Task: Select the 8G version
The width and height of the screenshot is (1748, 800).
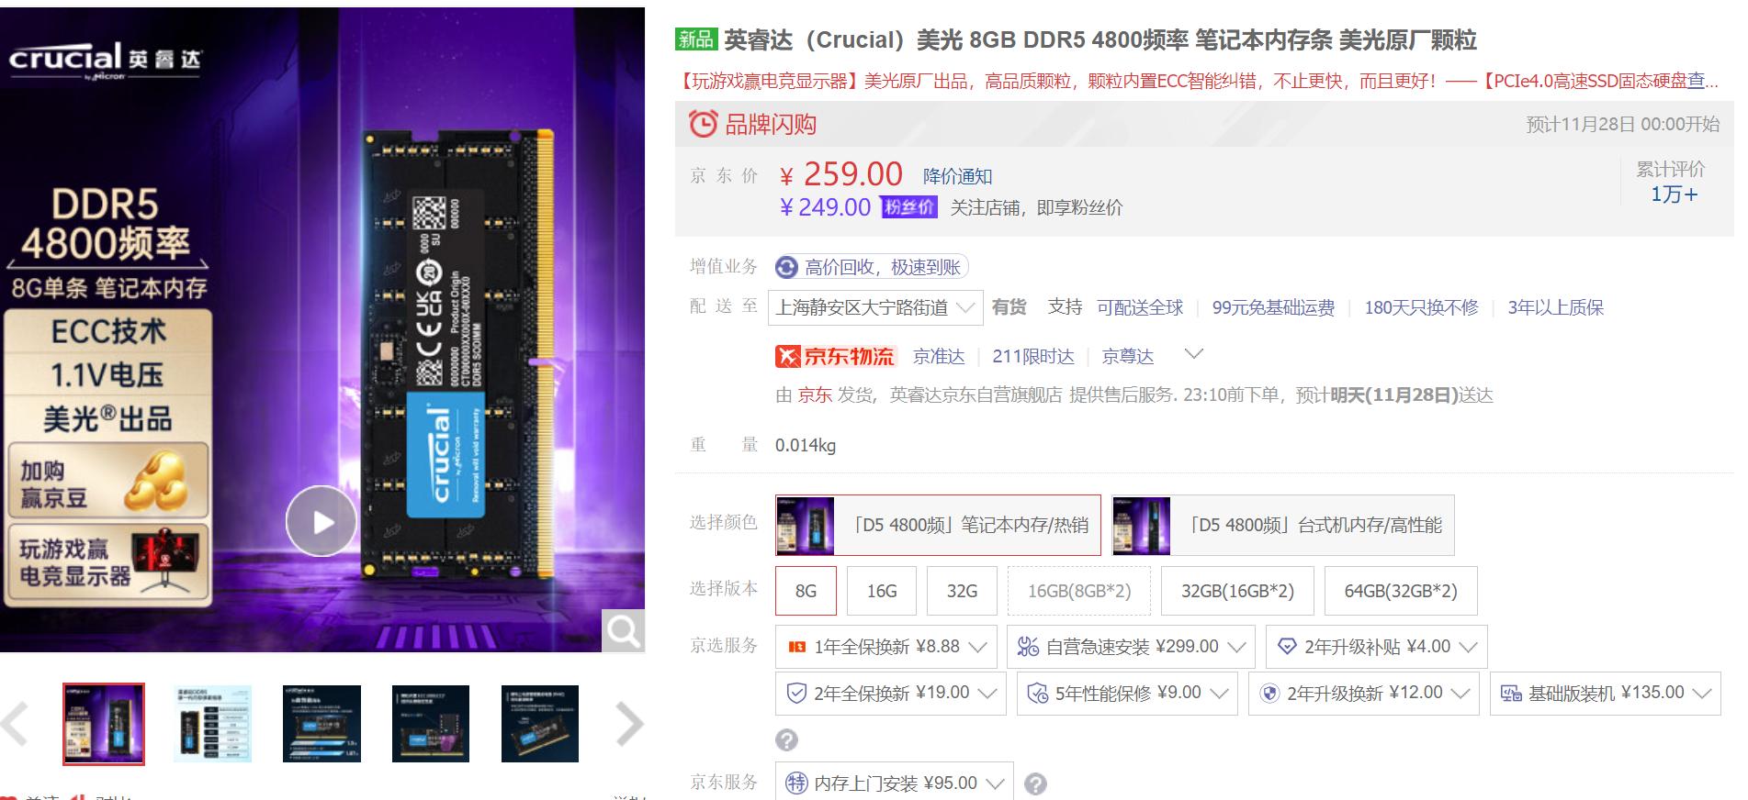Action: click(x=806, y=591)
